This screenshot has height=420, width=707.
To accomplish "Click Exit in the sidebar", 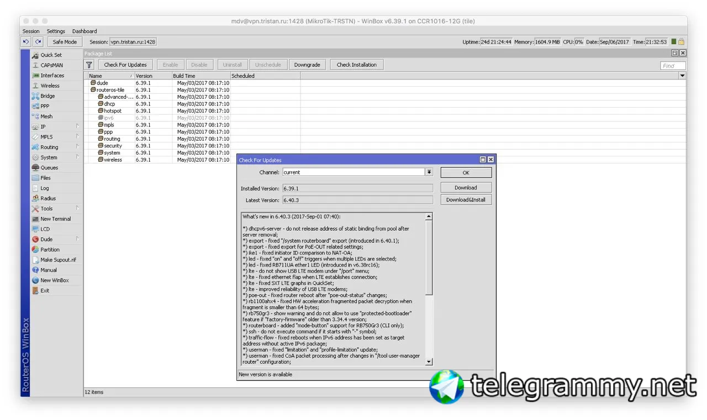I will 45,290.
